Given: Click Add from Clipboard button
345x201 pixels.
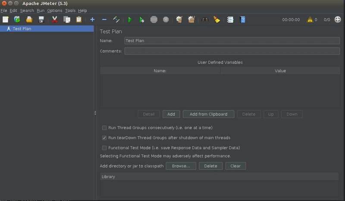Looking at the screenshot, I should tap(208, 114).
